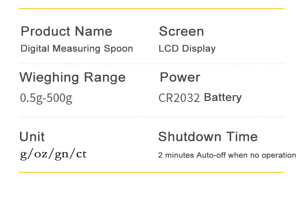
Task: Select the LCD Display value
Action: point(187,49)
